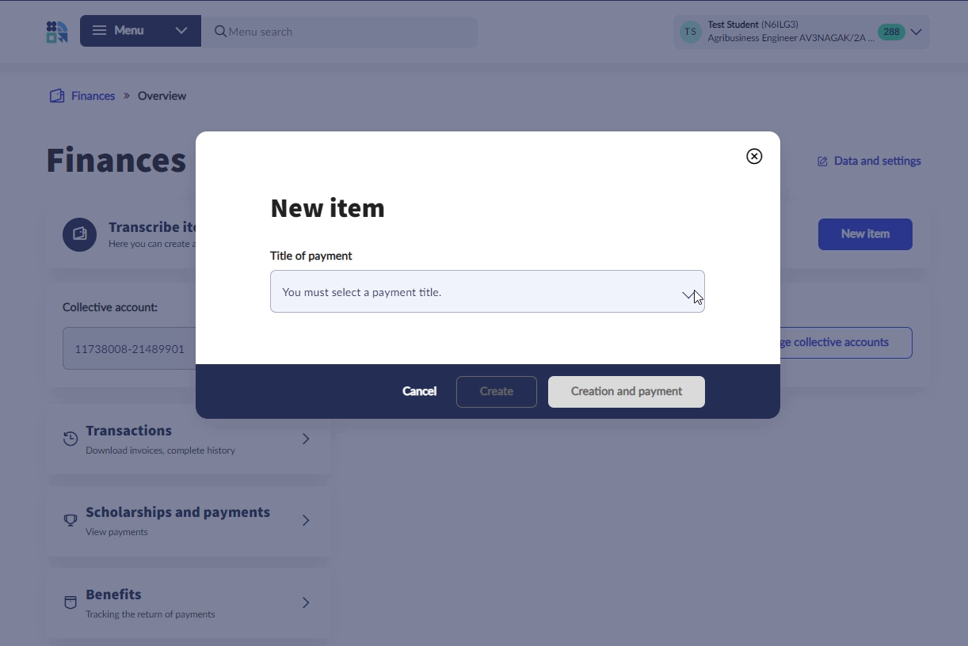Click the application logo icon
This screenshot has height=646, width=968.
click(x=57, y=32)
